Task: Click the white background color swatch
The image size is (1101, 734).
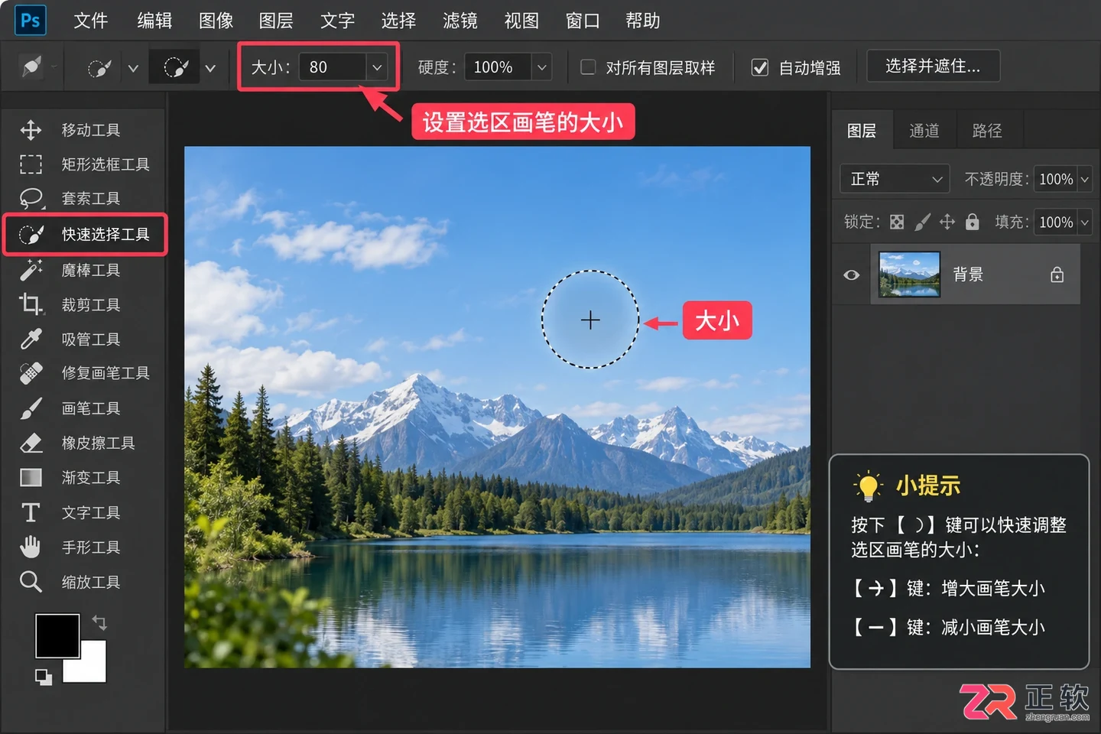Action: point(90,667)
